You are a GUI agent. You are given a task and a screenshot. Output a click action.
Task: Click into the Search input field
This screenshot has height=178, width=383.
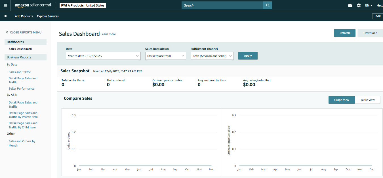click(222, 5)
